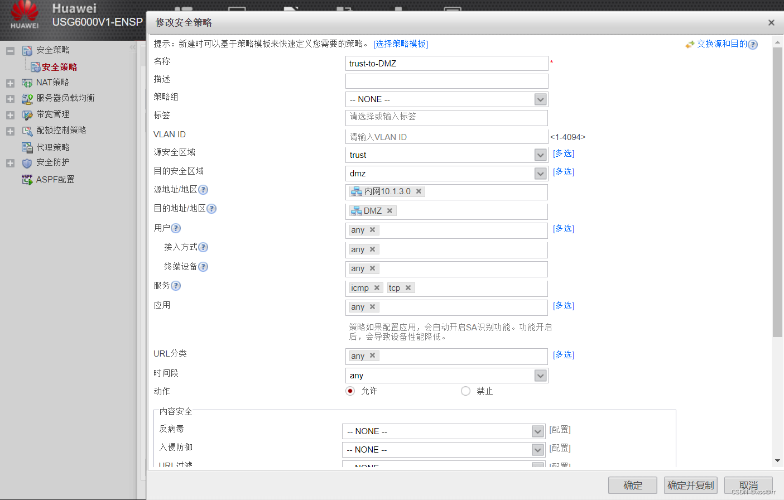Click the 代理策略 icon
784x500 pixels.
[27, 147]
